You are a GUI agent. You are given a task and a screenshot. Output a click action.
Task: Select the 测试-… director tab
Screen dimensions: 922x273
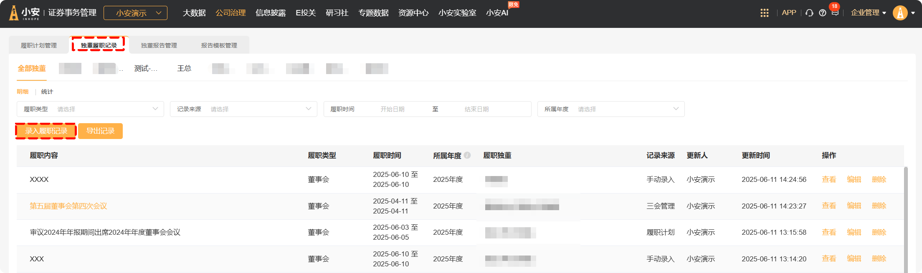click(x=146, y=68)
